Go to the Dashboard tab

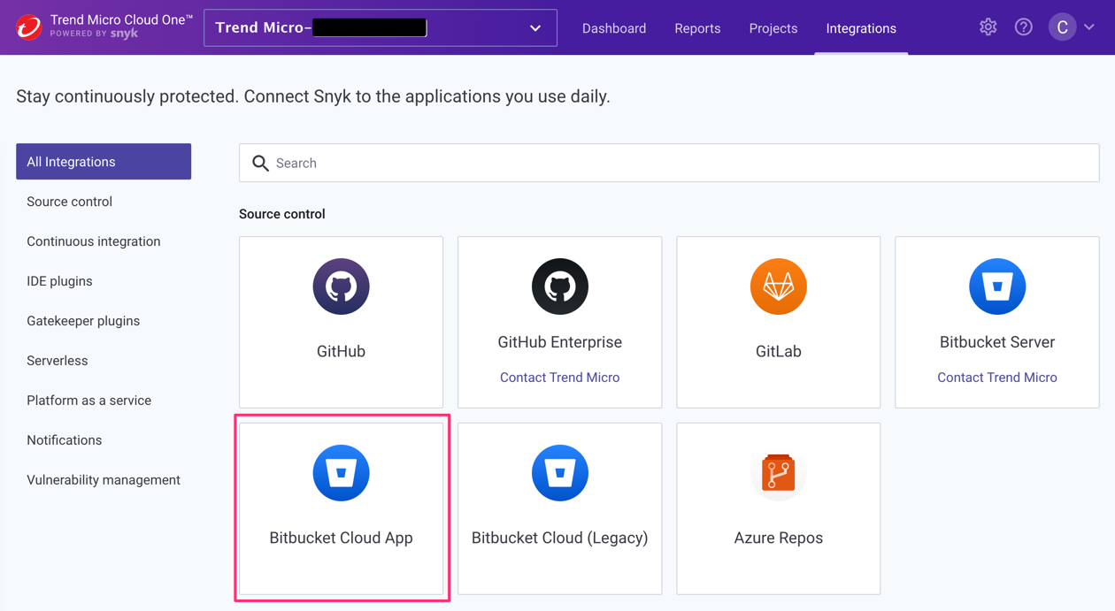pos(614,28)
